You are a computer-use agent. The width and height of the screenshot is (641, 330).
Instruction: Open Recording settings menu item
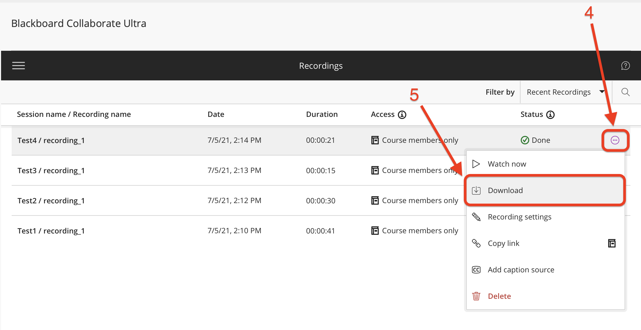545,217
